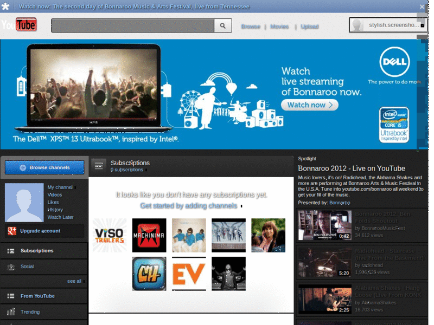This screenshot has height=325, width=434.
Task: Play the Radiohead Staircase video thumbnail
Action: [325, 262]
